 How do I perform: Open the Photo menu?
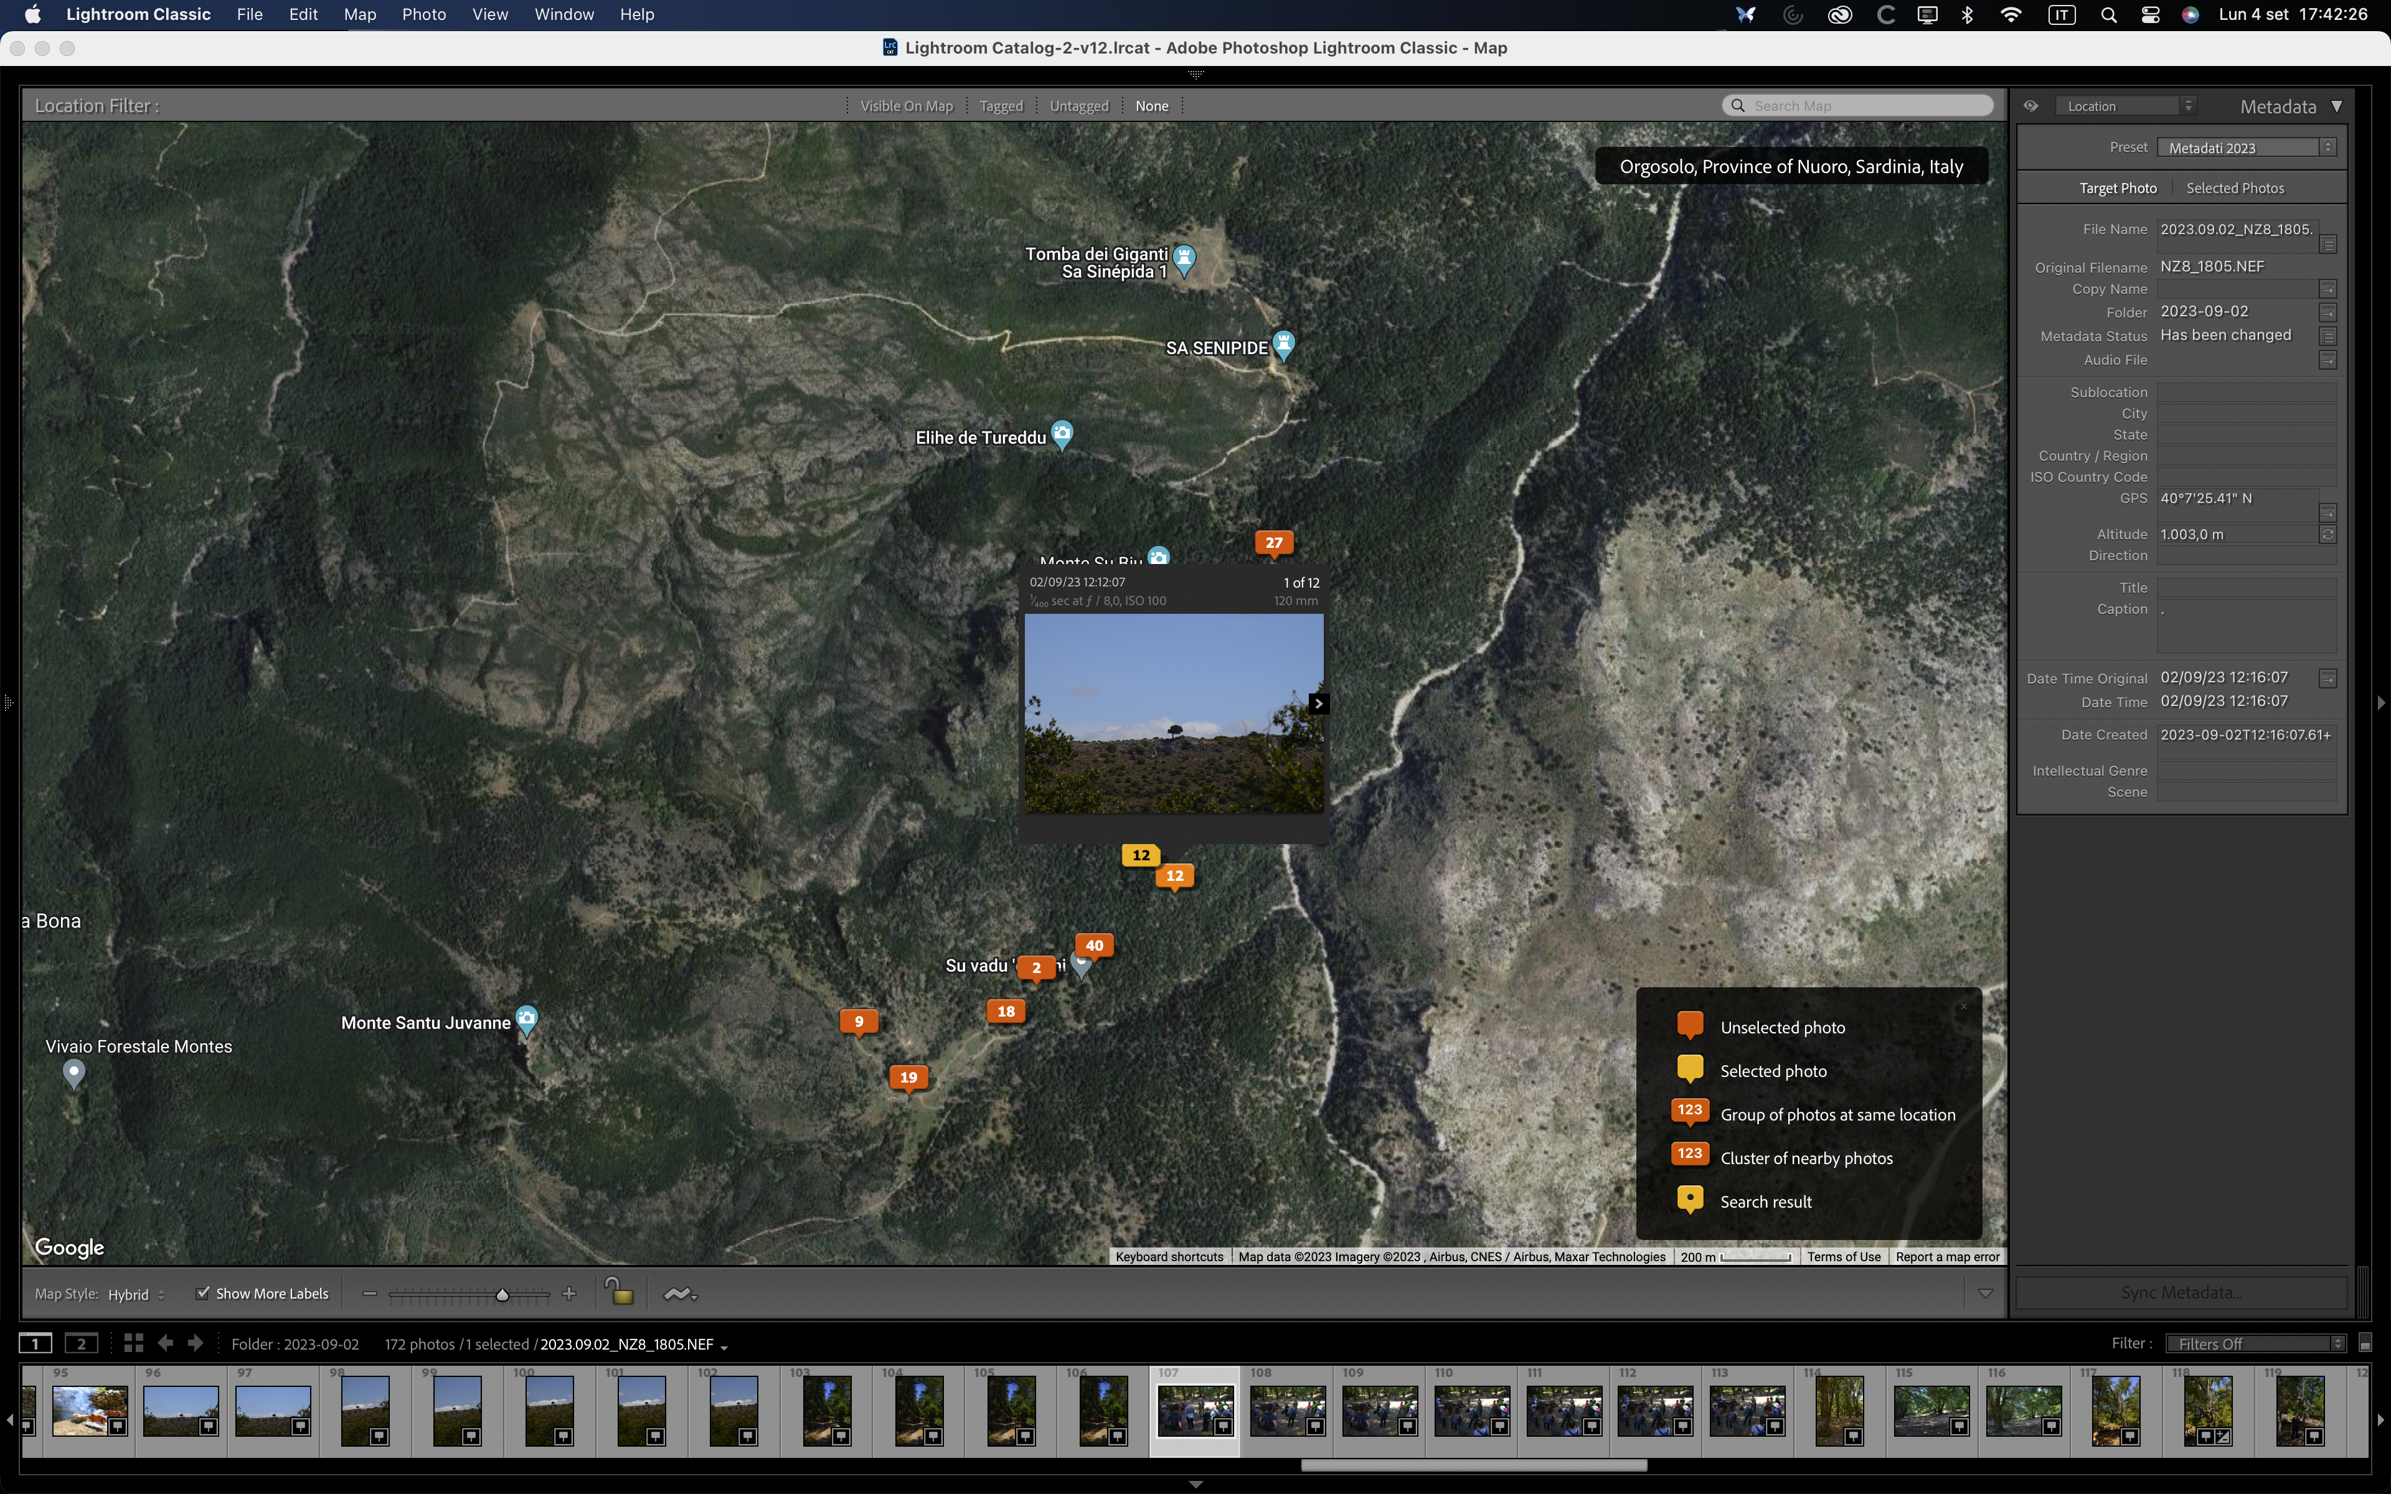[x=424, y=14]
